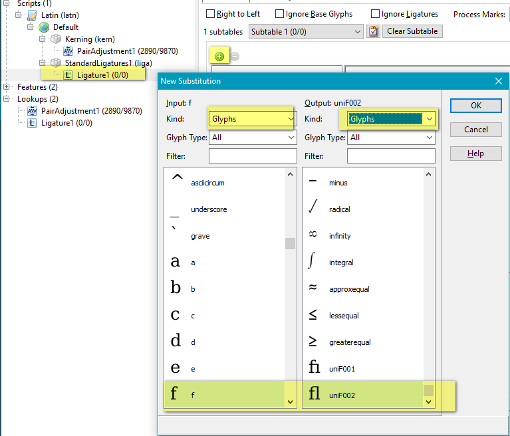Image resolution: width=510 pixels, height=436 pixels.
Task: Confirm substitution with OK button
Action: (x=476, y=106)
